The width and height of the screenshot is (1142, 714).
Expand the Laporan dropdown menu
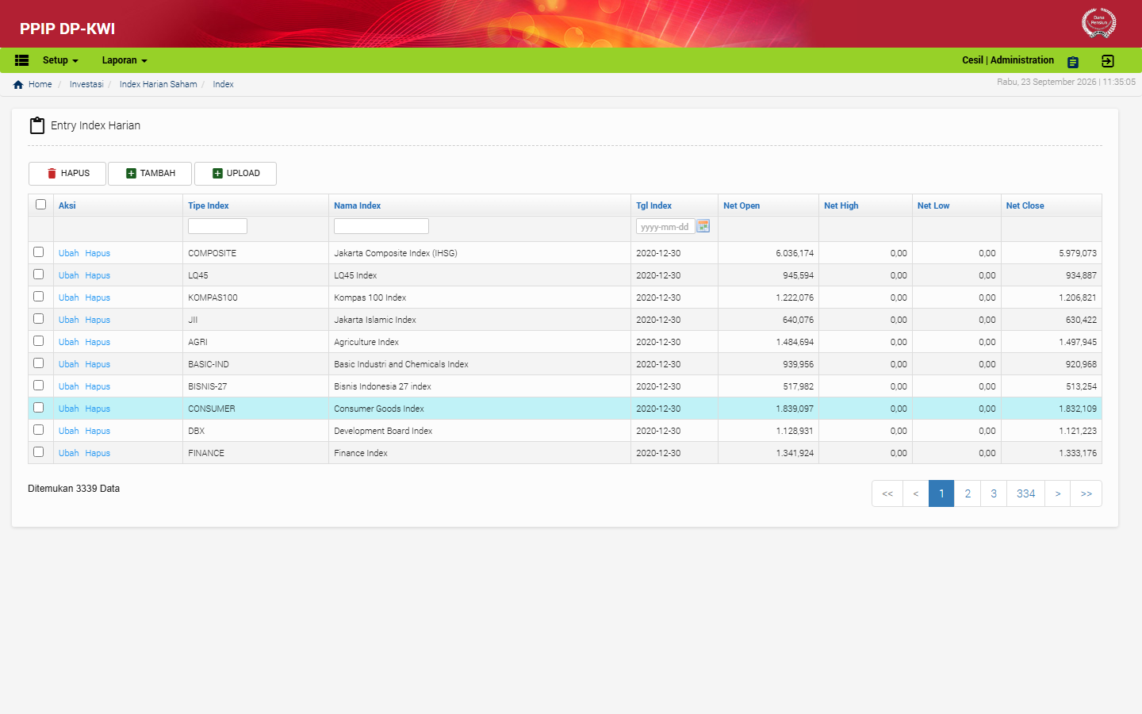pyautogui.click(x=125, y=60)
